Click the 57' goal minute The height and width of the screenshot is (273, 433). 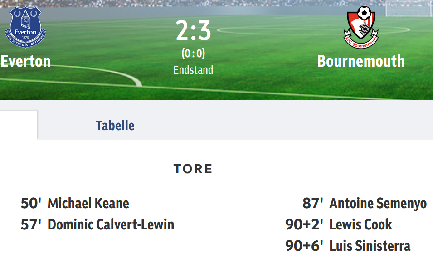(31, 224)
